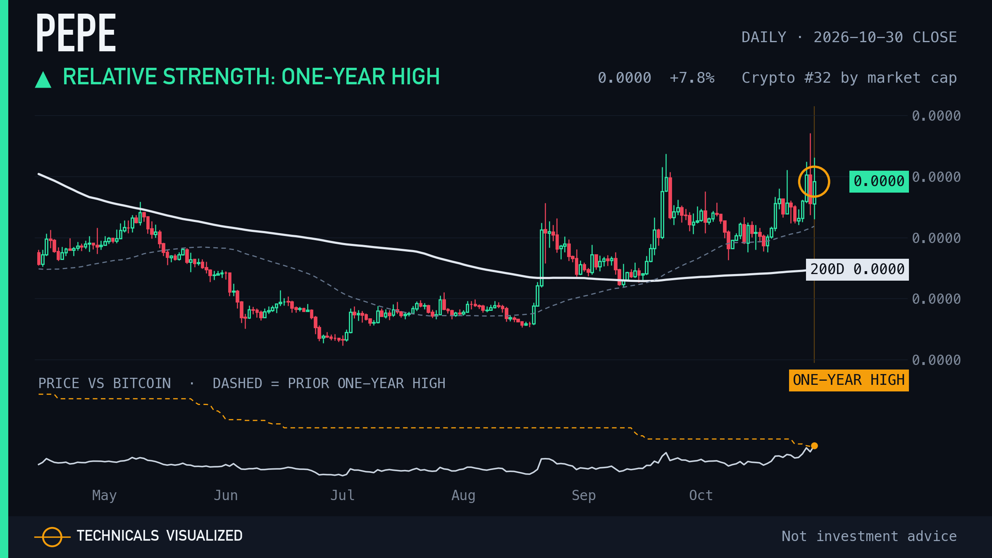Click the +7.8% change value
992x558 pixels.
pos(692,78)
